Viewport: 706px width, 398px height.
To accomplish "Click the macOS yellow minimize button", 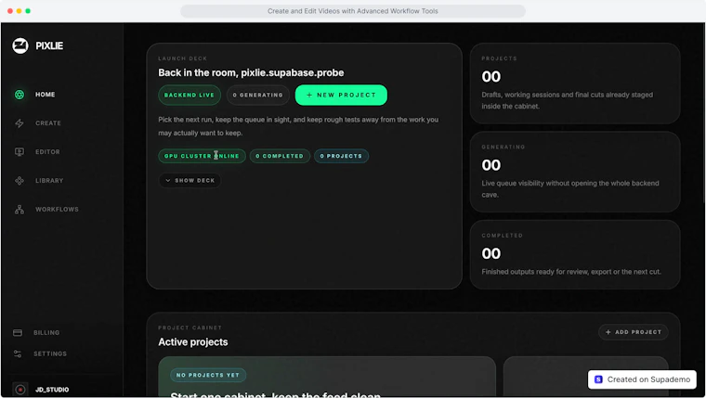I will 19,11.
